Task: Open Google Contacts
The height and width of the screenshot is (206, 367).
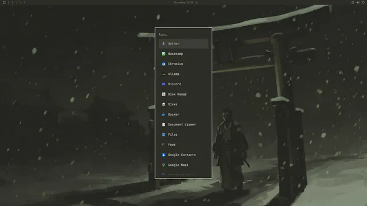Action: [x=183, y=155]
